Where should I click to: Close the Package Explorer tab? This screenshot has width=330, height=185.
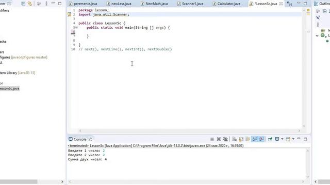(x=9, y=4)
